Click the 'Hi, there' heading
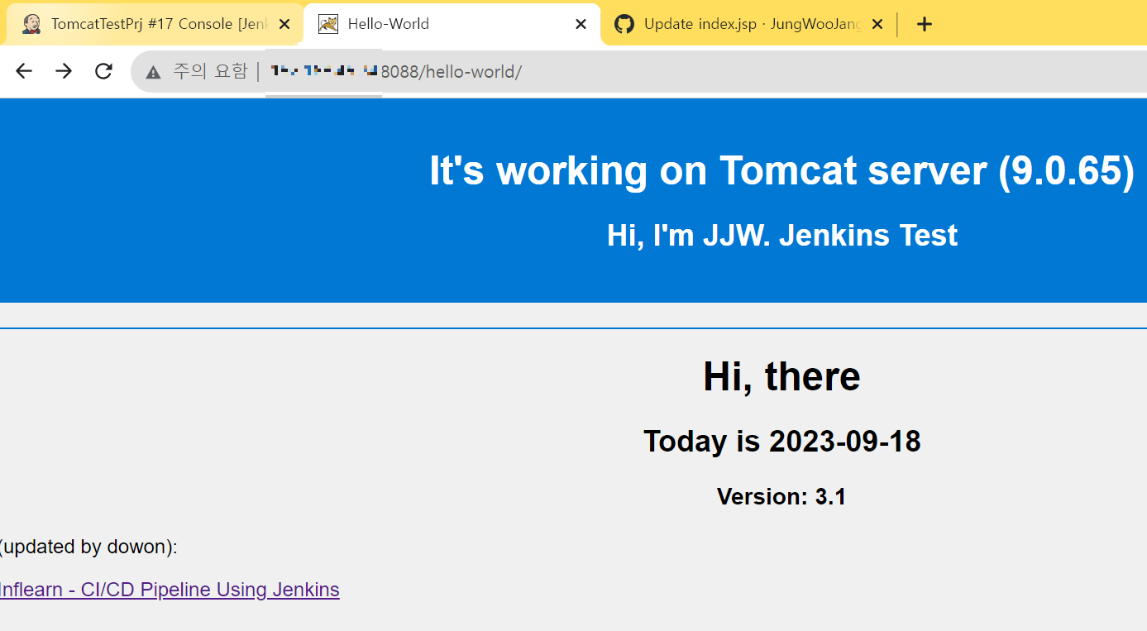 click(781, 376)
